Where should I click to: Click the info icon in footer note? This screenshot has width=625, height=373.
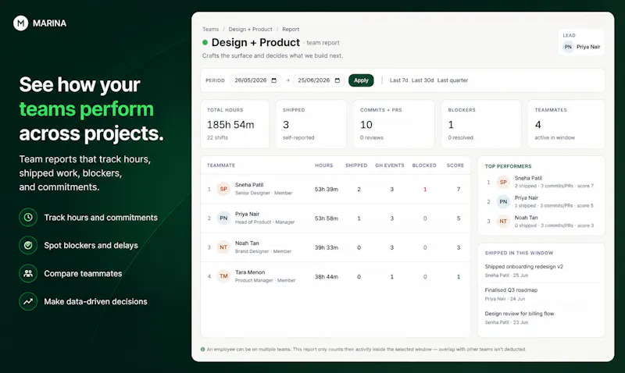tap(203, 349)
